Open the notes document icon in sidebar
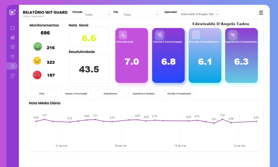The height and width of the screenshot is (167, 278). coord(12,76)
